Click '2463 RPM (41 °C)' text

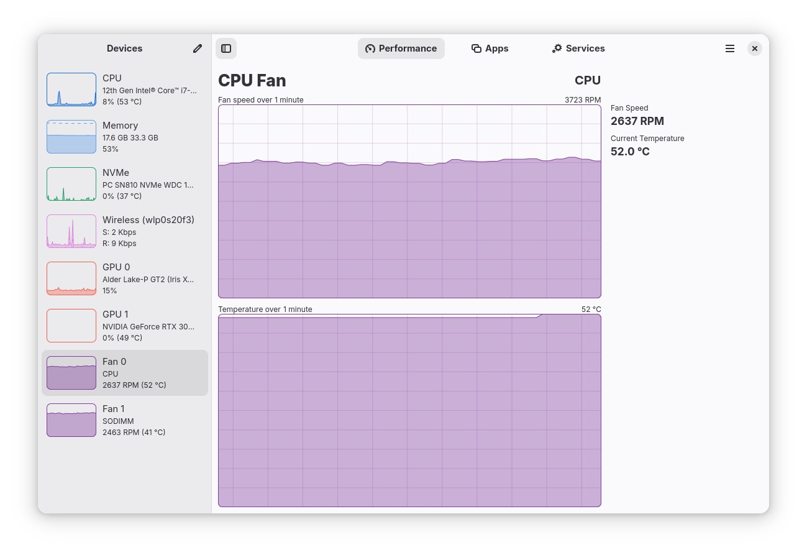(134, 433)
